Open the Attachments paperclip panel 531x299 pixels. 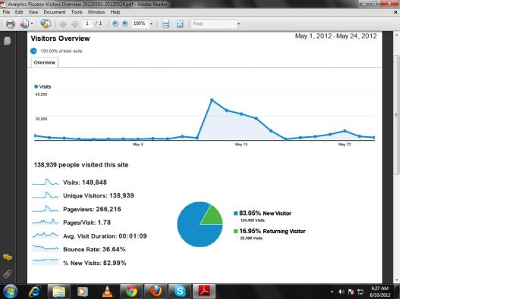click(x=7, y=274)
